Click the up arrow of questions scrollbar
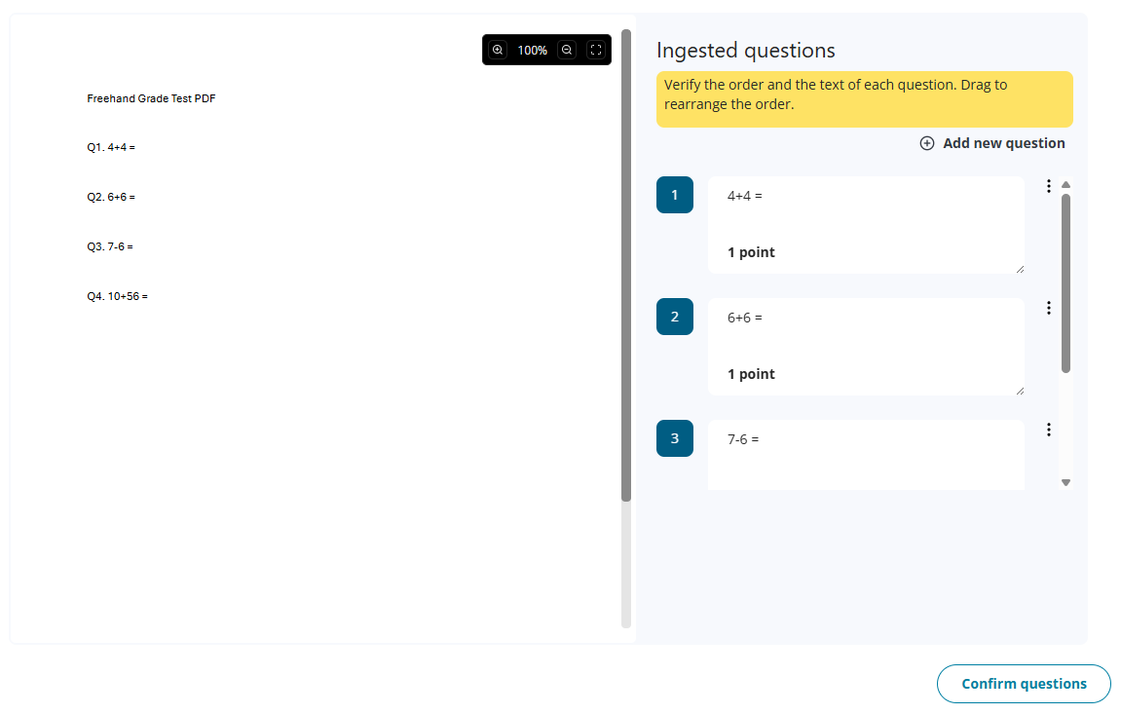This screenshot has width=1121, height=714. coord(1065,185)
